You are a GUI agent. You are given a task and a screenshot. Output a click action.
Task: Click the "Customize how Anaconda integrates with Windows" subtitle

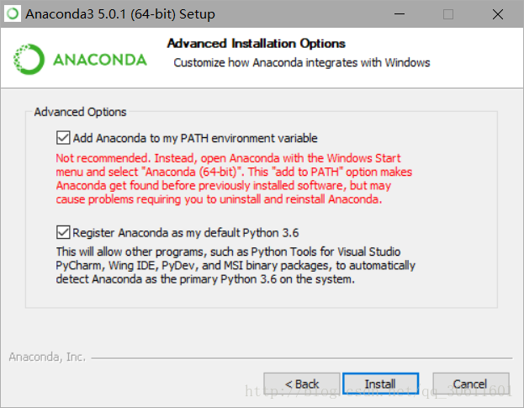301,62
